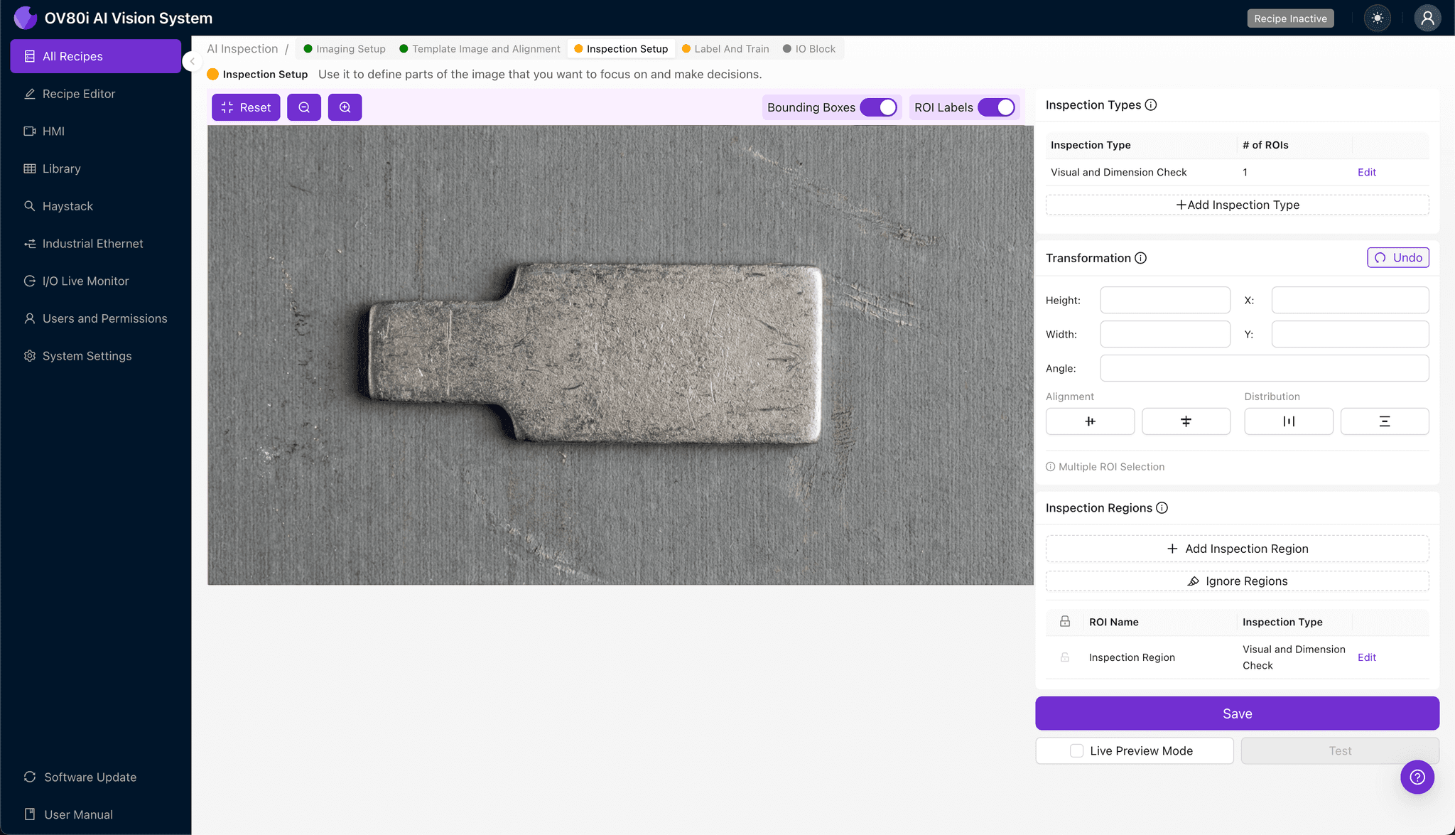Open the help question mark bubble
The height and width of the screenshot is (835, 1455).
tap(1417, 777)
